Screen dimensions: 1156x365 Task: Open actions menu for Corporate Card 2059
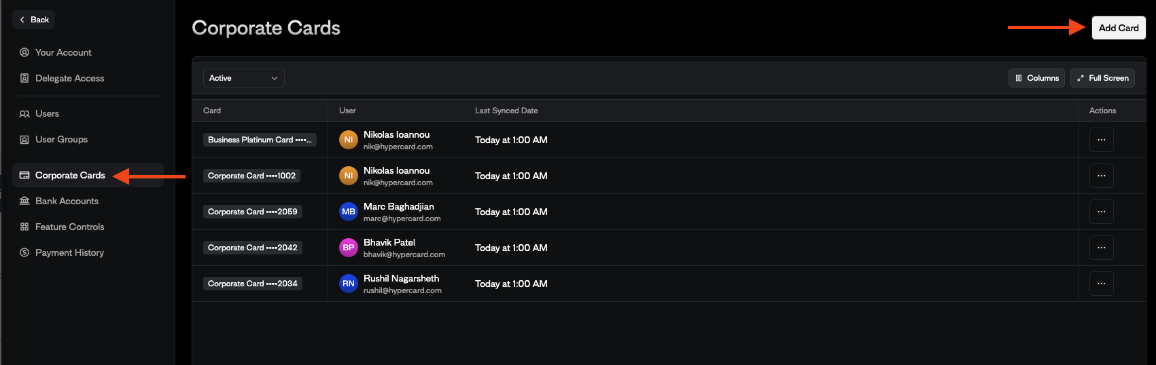pos(1101,212)
